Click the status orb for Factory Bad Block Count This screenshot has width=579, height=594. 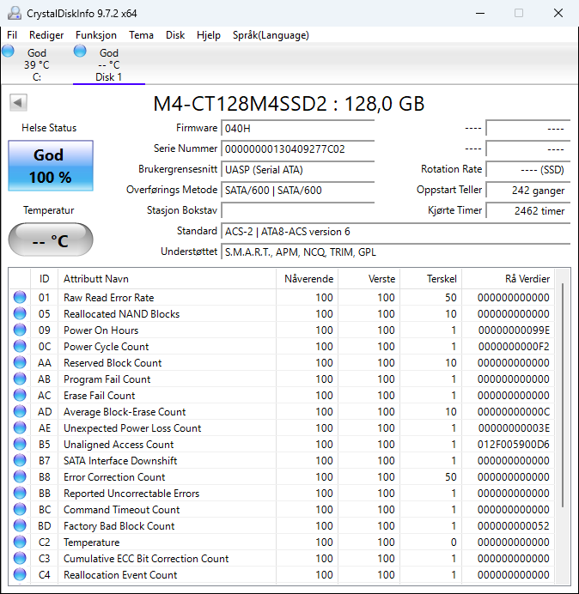point(20,525)
